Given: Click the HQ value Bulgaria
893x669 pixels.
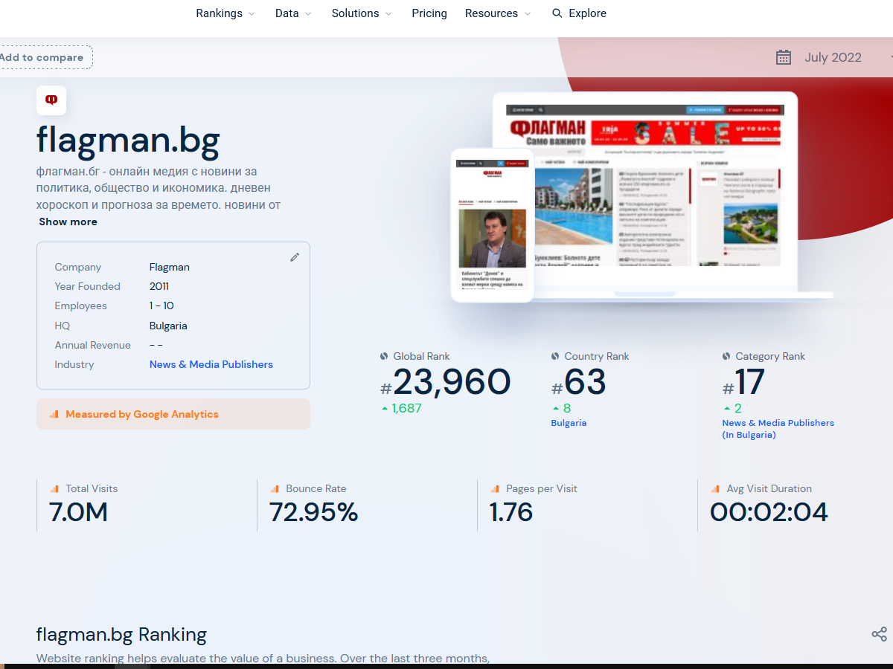Looking at the screenshot, I should [168, 326].
